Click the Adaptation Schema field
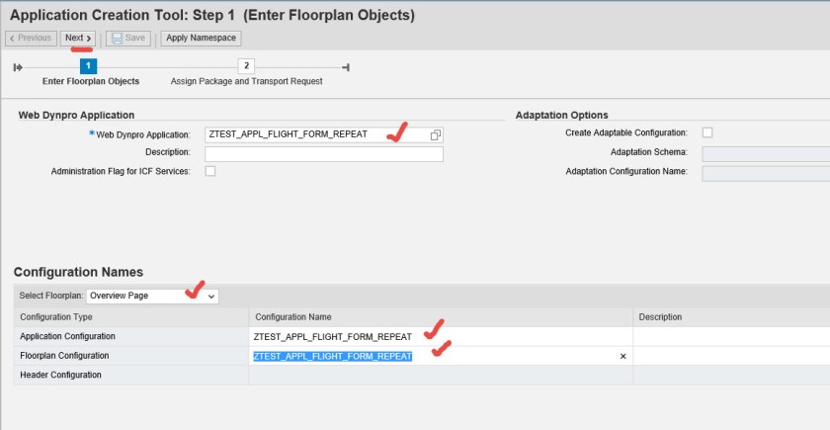 pos(765,153)
